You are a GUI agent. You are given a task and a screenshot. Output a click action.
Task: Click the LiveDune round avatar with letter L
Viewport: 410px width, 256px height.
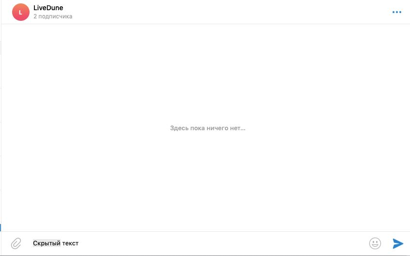coord(21,12)
